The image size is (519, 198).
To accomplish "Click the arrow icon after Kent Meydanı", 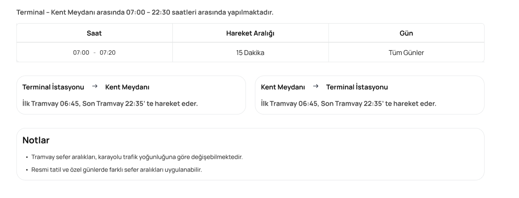I will [316, 87].
